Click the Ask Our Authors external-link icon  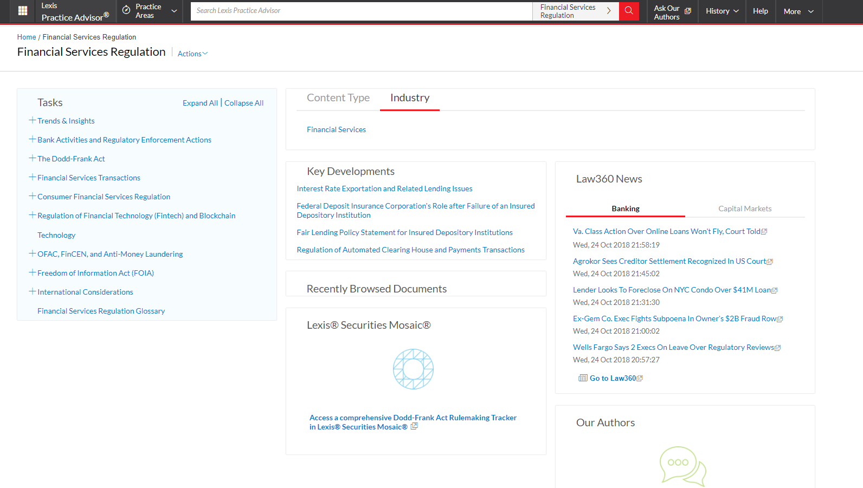pos(688,11)
